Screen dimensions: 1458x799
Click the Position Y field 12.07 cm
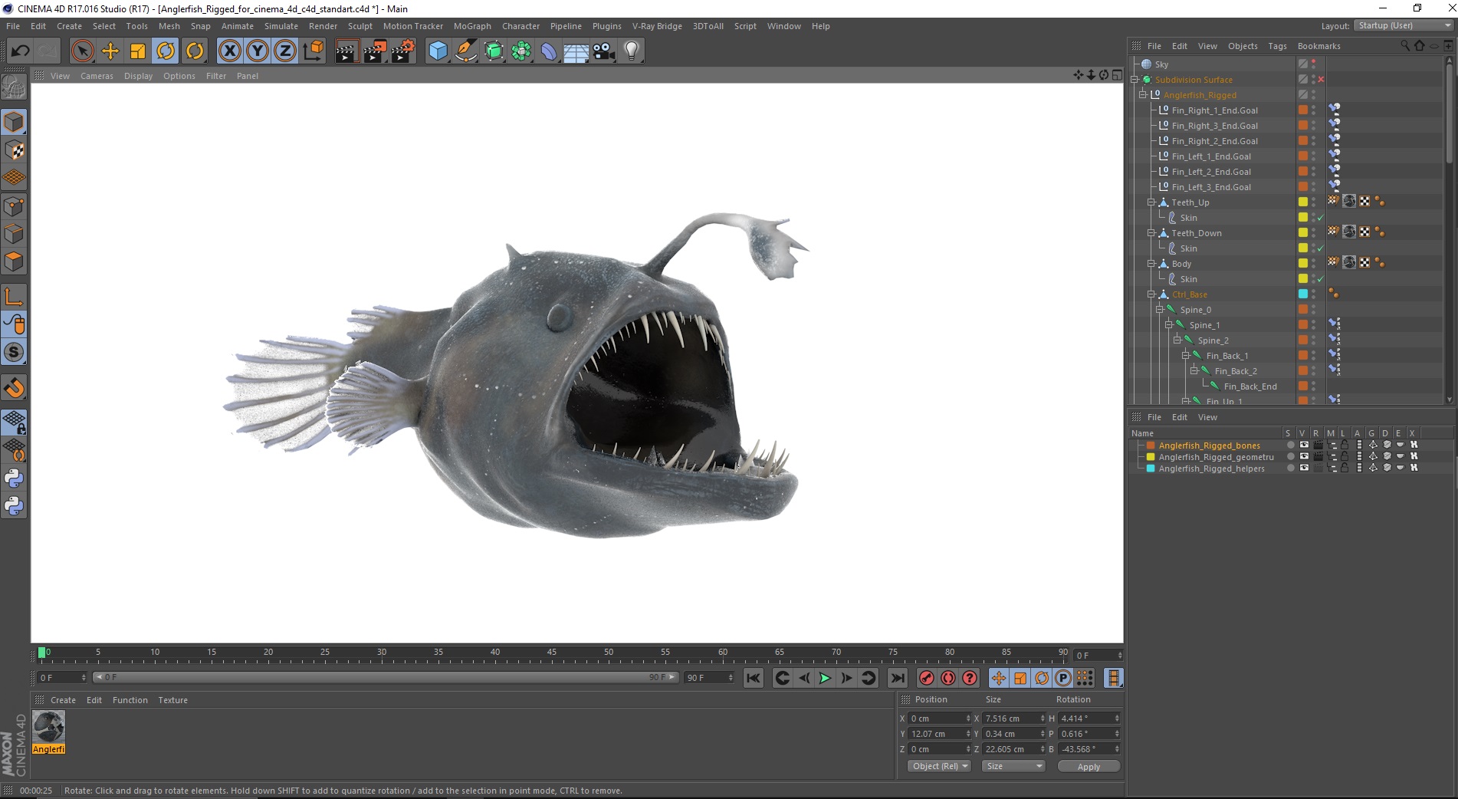(938, 734)
